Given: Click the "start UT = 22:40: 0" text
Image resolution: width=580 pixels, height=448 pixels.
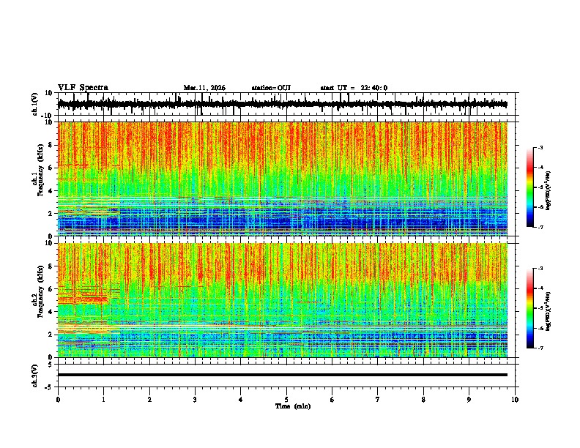Looking at the screenshot, I should pos(354,88).
